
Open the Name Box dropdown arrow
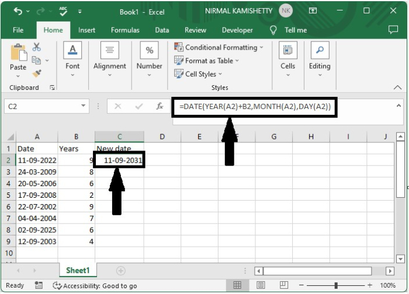click(x=84, y=106)
